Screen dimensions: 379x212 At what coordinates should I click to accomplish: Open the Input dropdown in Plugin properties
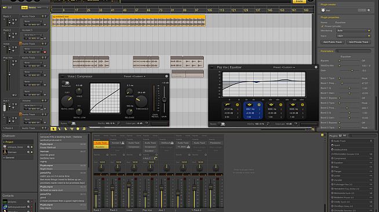point(353,36)
